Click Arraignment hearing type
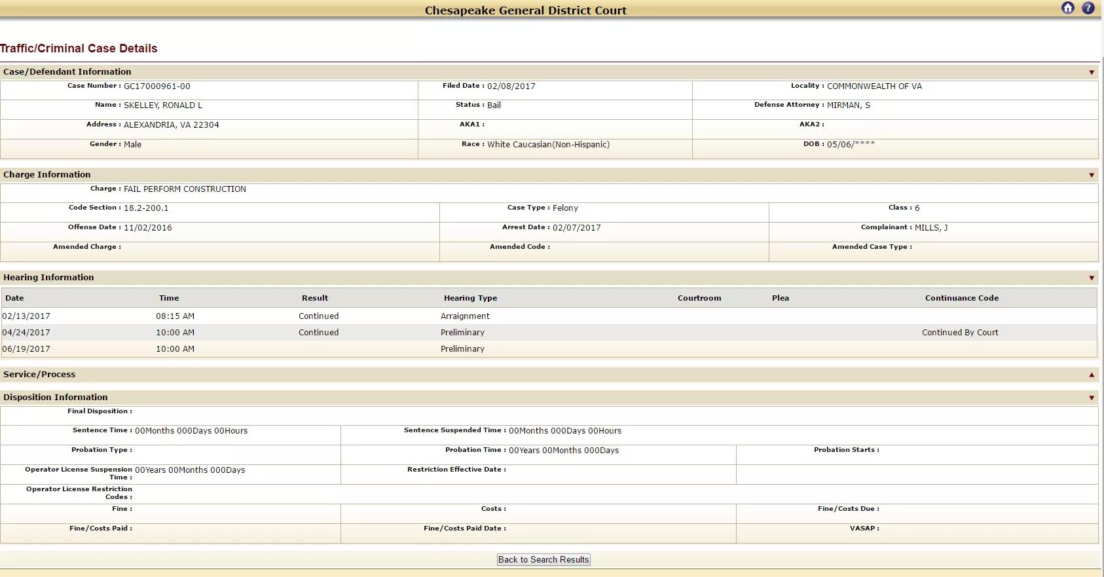 coord(465,316)
